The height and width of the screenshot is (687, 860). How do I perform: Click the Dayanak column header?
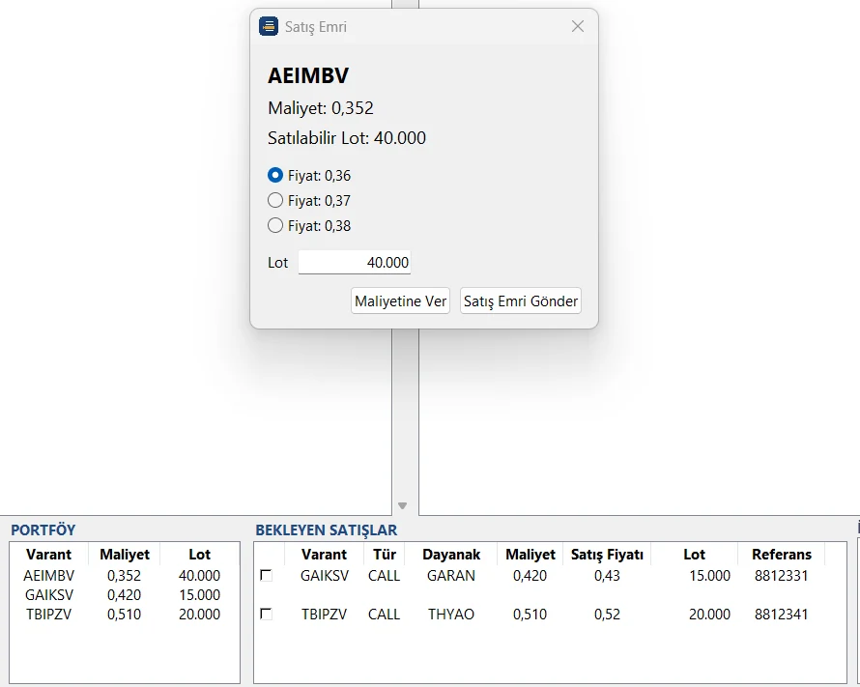451,555
